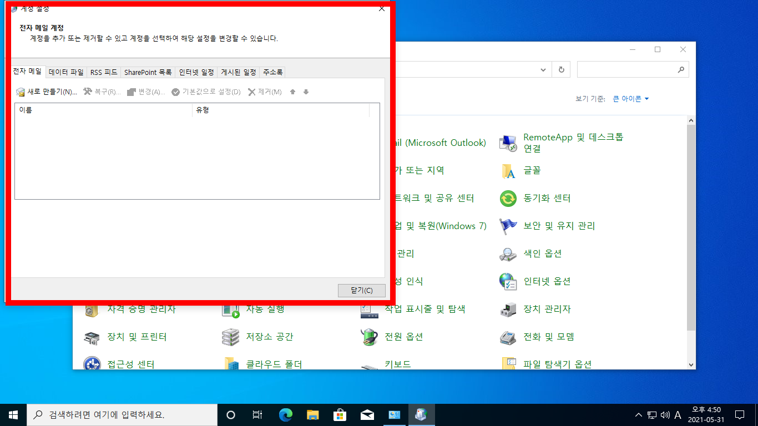Open 장치 및 프린터 in Control Panel
Screen dimensions: 758x426
[125, 337]
